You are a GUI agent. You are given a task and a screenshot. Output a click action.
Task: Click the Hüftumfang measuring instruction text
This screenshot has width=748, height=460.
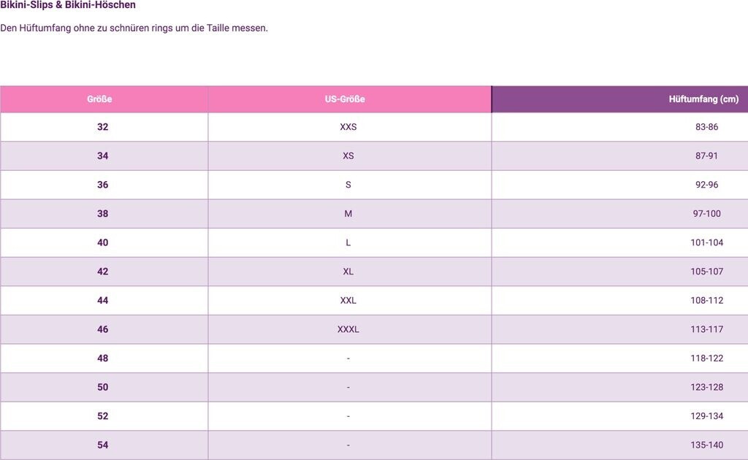[x=134, y=28]
